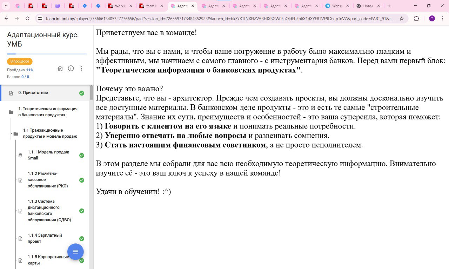
Task: Click the document icon beside 0. Приветствие
Action: (11, 93)
